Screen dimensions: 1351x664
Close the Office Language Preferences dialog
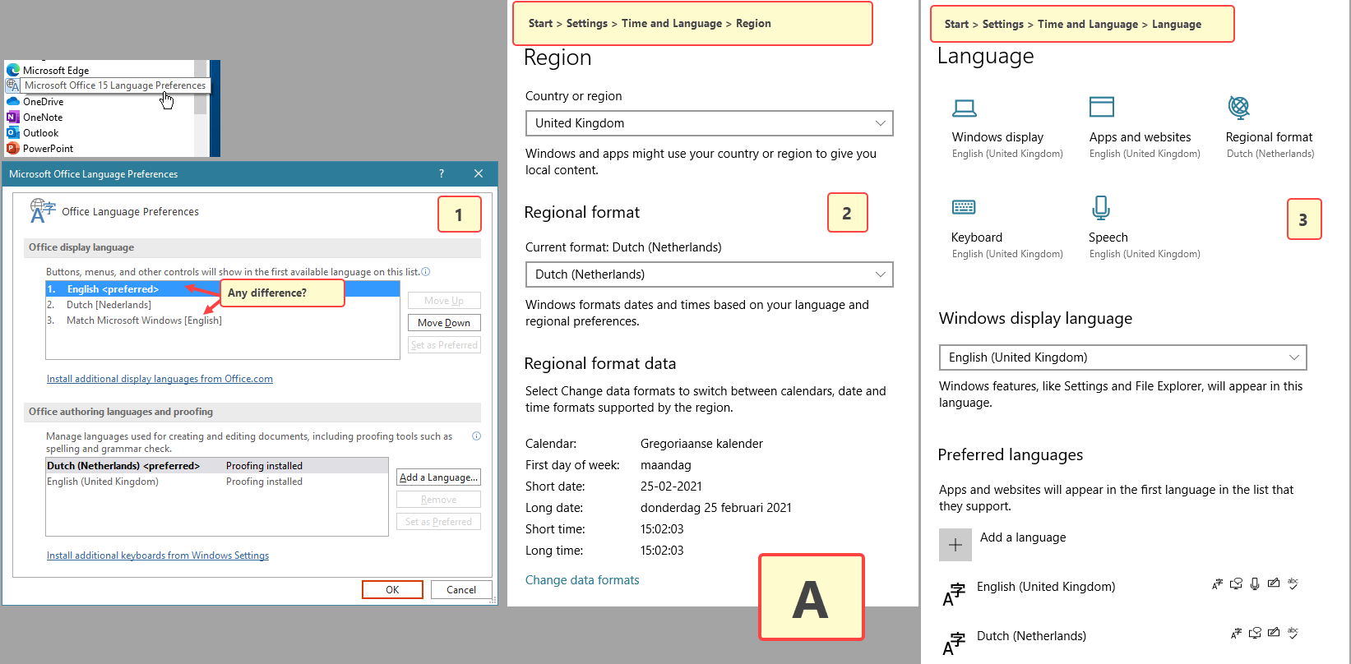[x=479, y=173]
